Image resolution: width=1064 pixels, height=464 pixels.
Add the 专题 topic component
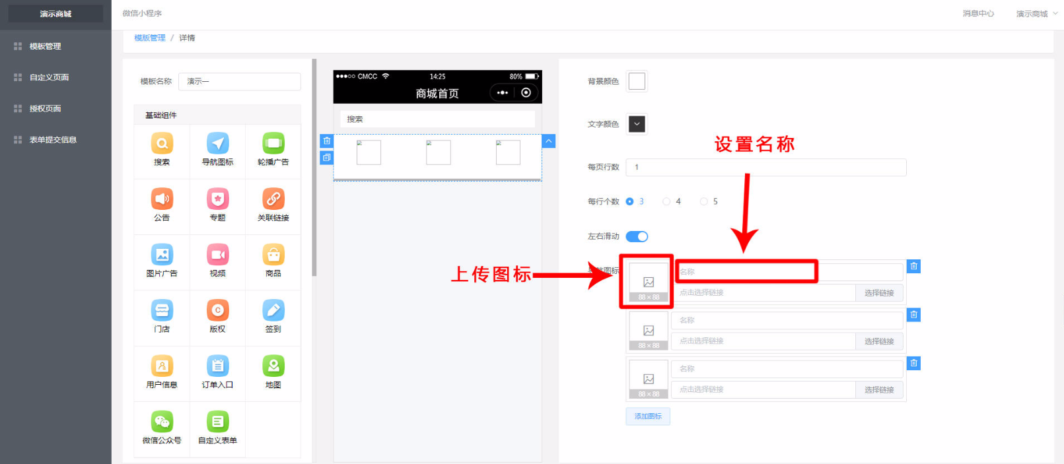[217, 205]
